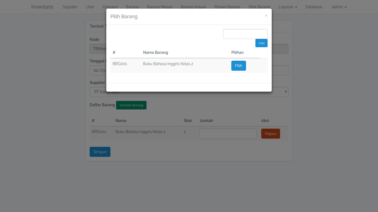Navigate to Barang Keluar
Screen dimensions: 378x212
click(193, 7)
